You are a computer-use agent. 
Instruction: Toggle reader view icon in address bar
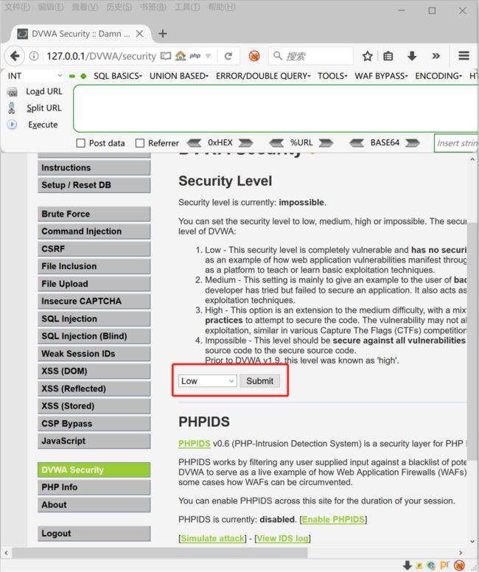point(166,56)
